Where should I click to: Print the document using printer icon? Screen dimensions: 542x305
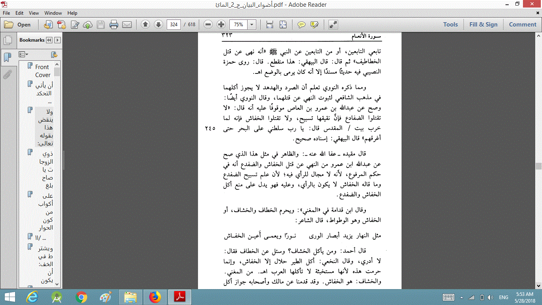pos(114,25)
